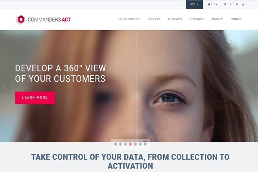Open the Products menu
258x172 pixels.
point(154,19)
